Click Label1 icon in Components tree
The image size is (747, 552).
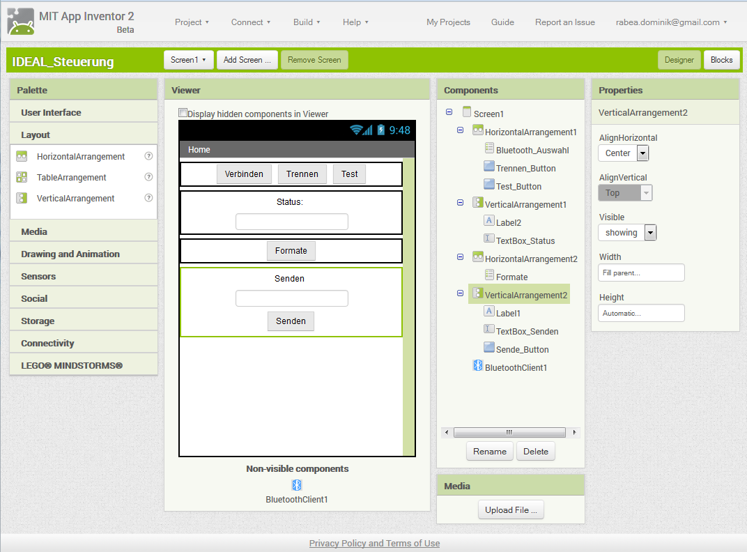(x=489, y=311)
